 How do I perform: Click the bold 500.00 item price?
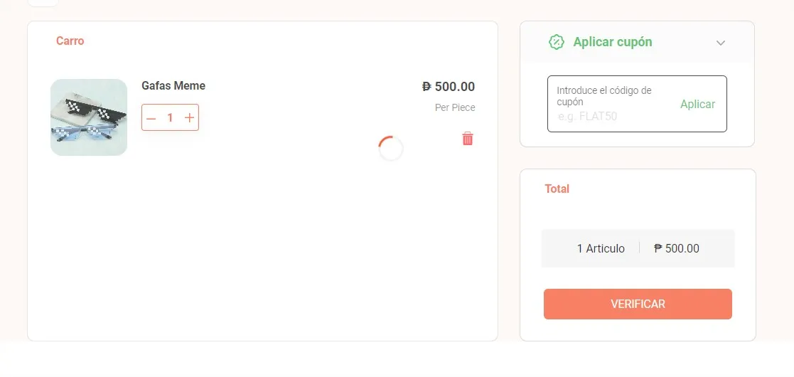click(x=455, y=87)
